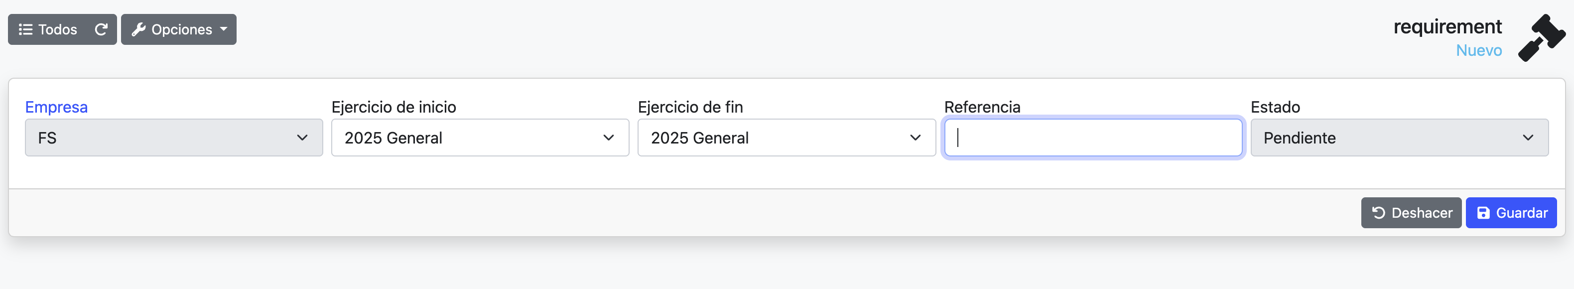Click the gavel icon near requirement header

pyautogui.click(x=1542, y=38)
